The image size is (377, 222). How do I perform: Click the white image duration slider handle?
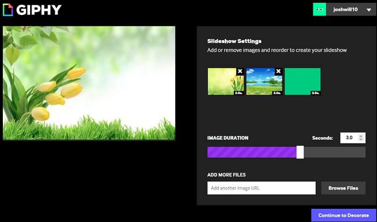pyautogui.click(x=300, y=152)
